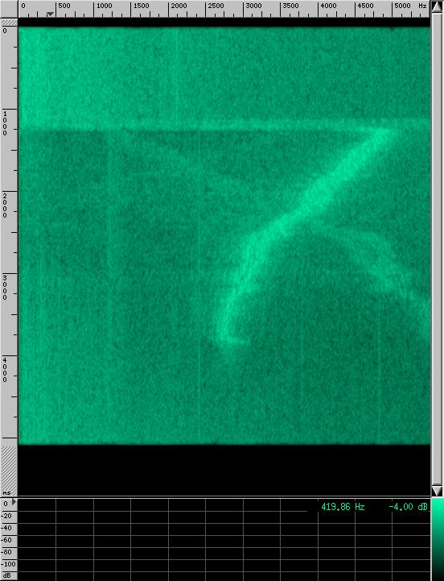This screenshot has height=581, width=444.
Task: Click the -20 label on the dB scale
Action: tap(7, 516)
